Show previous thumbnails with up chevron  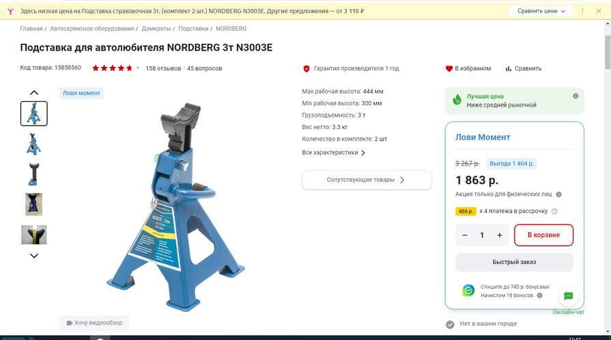coord(34,92)
